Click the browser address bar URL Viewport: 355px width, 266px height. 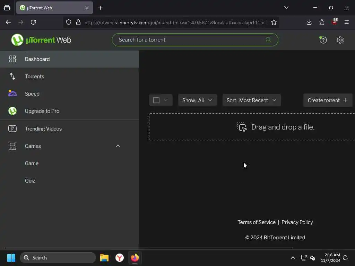[176, 23]
